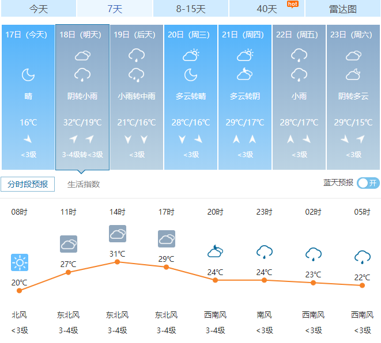Click the moon icon for 17日 today

click(28, 74)
